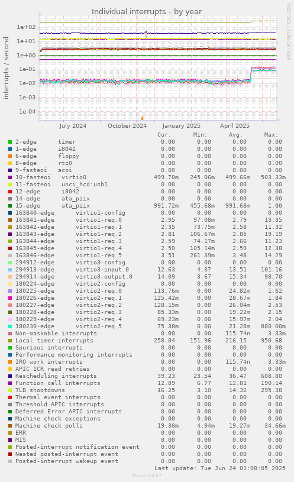This screenshot has width=294, height=482.
Task: Click the Munin 2.0.67 footer text
Action: click(147, 475)
